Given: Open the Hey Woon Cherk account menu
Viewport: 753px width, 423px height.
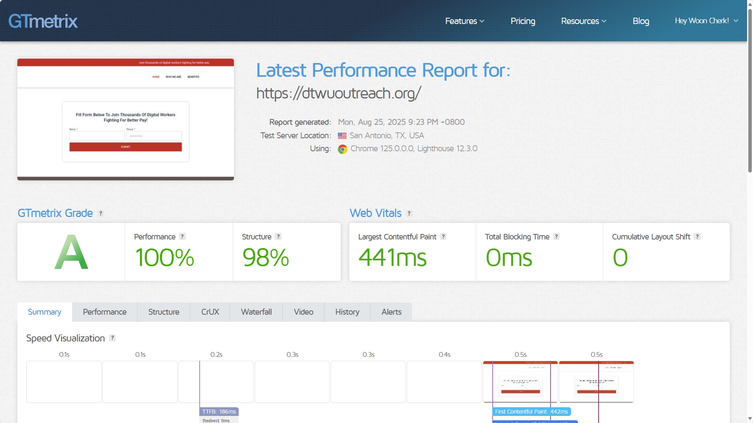Looking at the screenshot, I should (x=707, y=21).
